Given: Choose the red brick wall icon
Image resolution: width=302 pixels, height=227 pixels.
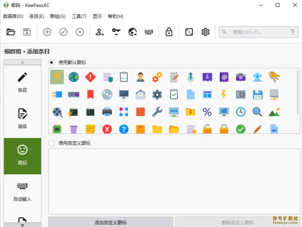Looking at the screenshot, I should point(141,112).
